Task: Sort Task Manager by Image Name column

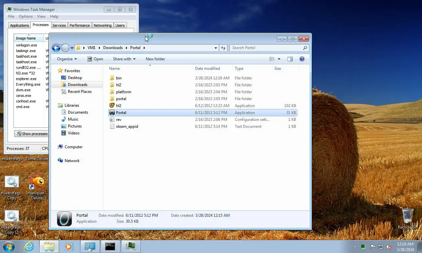Action: pyautogui.click(x=29, y=38)
